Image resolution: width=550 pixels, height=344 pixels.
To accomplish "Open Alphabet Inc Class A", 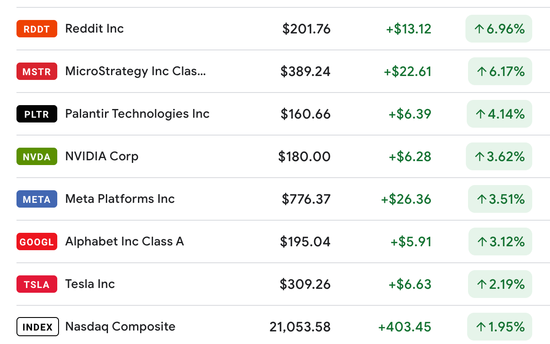I will [x=124, y=241].
